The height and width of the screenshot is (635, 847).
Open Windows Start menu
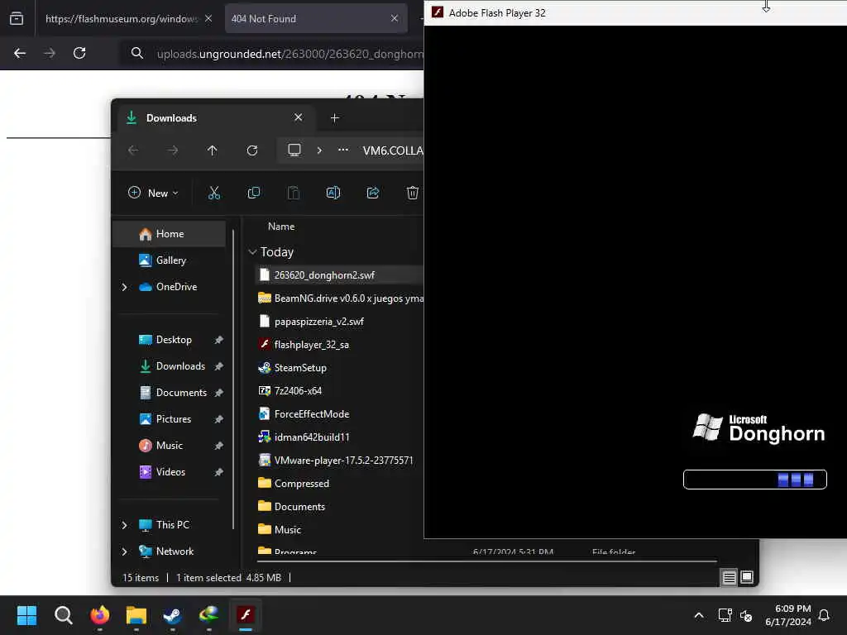[26, 615]
